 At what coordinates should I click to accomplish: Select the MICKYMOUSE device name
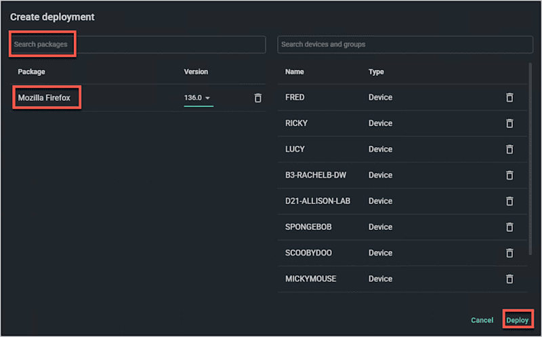310,279
